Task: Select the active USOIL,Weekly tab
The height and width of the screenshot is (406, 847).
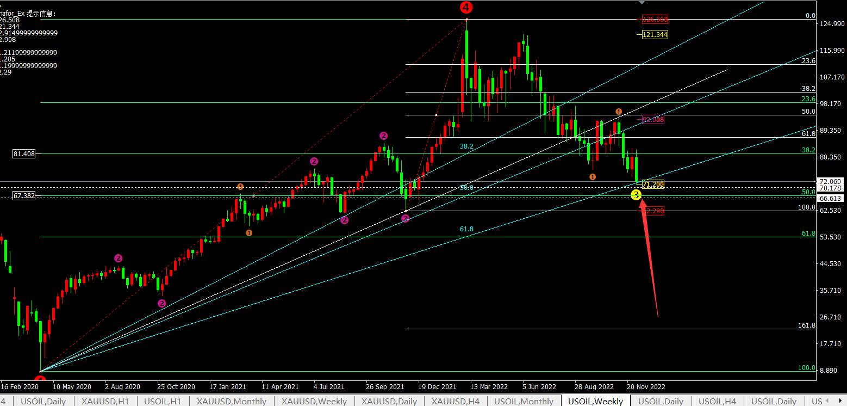Action: 595,401
